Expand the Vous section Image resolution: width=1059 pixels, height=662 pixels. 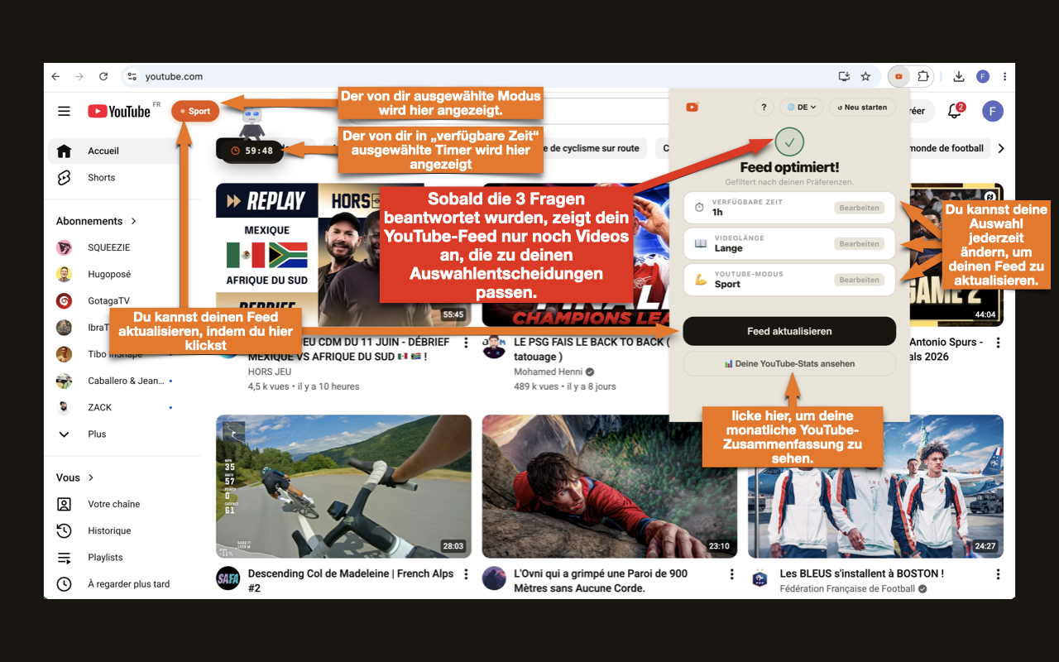click(x=75, y=477)
